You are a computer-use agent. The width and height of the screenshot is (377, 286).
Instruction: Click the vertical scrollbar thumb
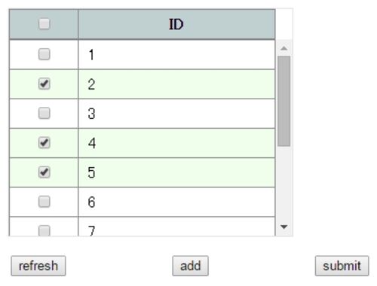pos(284,101)
